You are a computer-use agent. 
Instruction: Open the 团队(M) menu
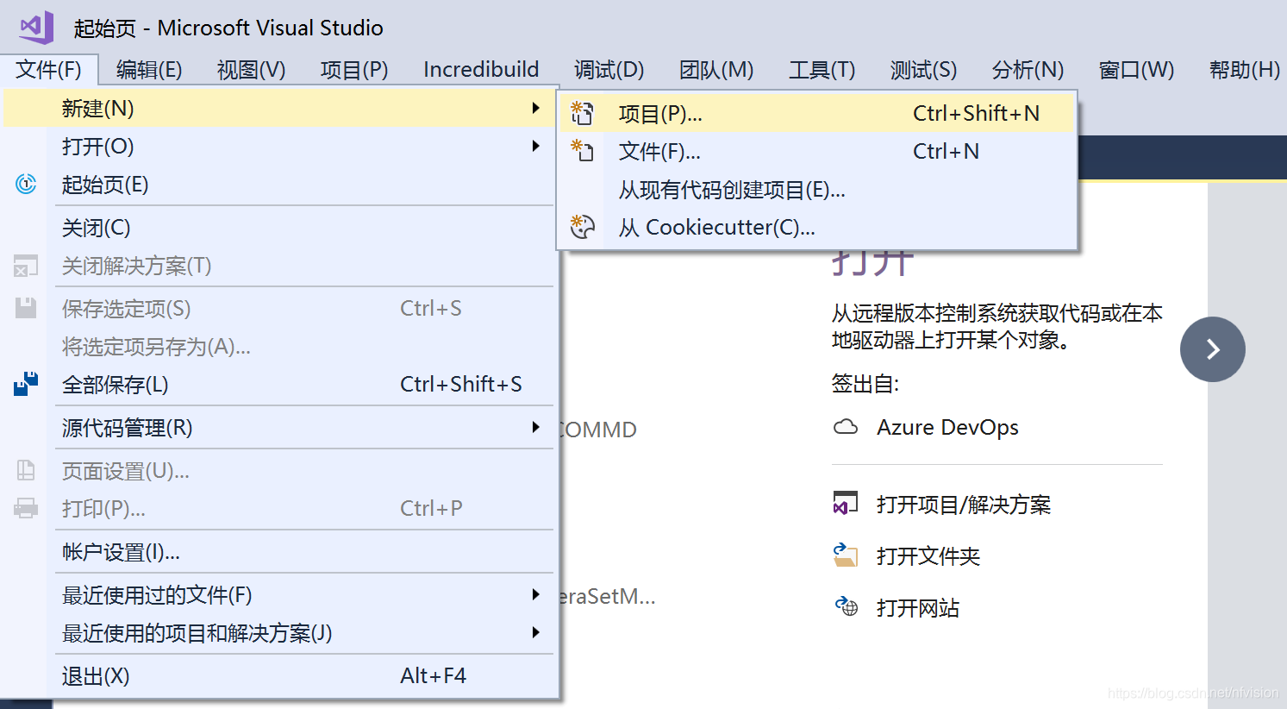coord(716,69)
